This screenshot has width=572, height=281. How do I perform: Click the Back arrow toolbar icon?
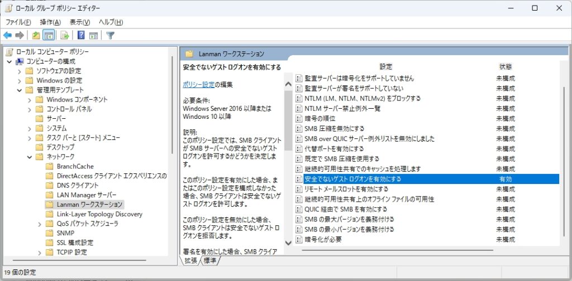(7, 36)
